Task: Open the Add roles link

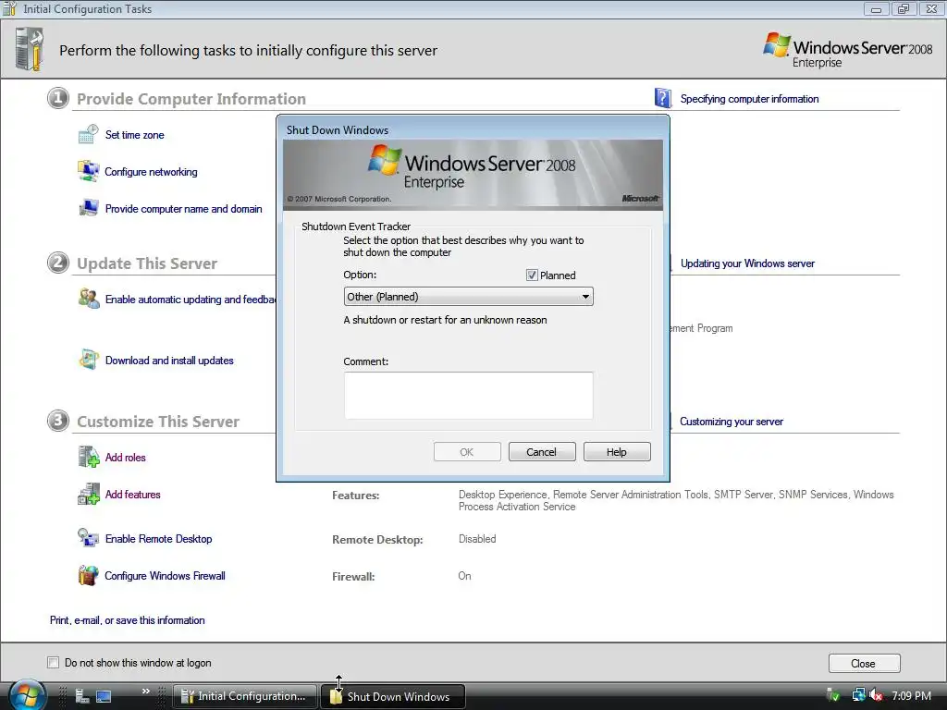Action: coord(125,457)
